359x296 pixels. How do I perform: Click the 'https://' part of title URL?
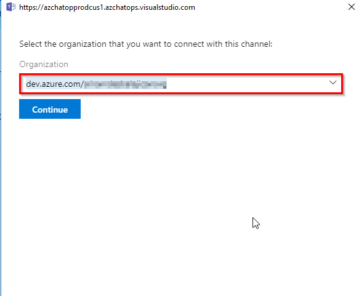[31, 7]
